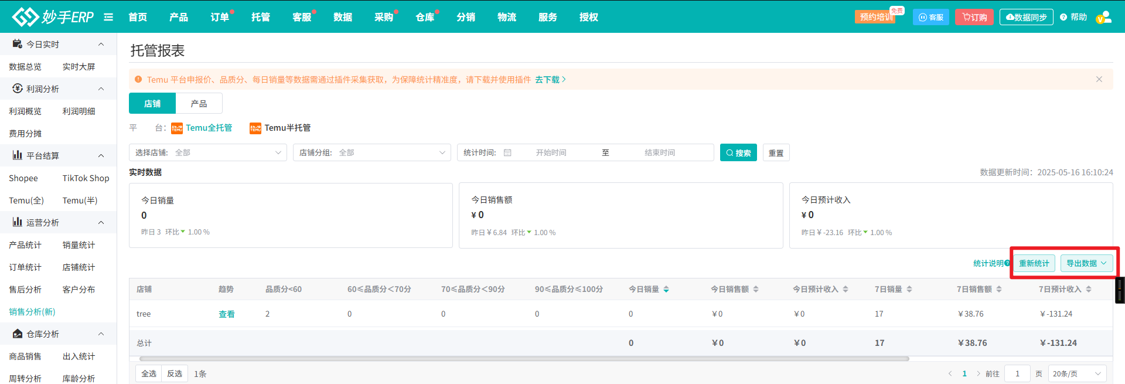Collapse the 运营分析 sidebar section
This screenshot has height=384, width=1125.
[x=101, y=222]
